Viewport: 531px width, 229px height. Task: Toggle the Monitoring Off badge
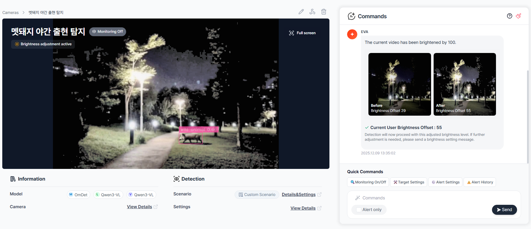click(108, 32)
